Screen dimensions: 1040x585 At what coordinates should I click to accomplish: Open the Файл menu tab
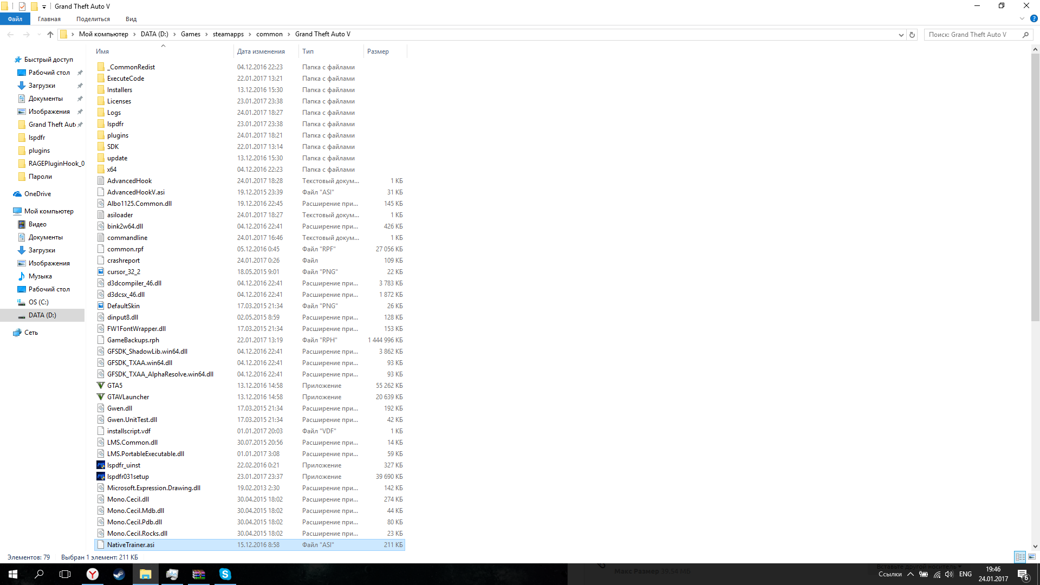tap(15, 19)
